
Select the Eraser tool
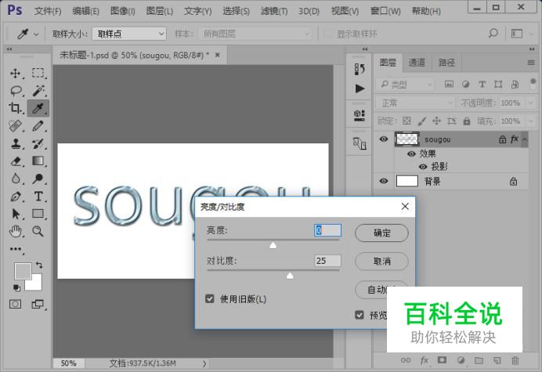(x=15, y=161)
